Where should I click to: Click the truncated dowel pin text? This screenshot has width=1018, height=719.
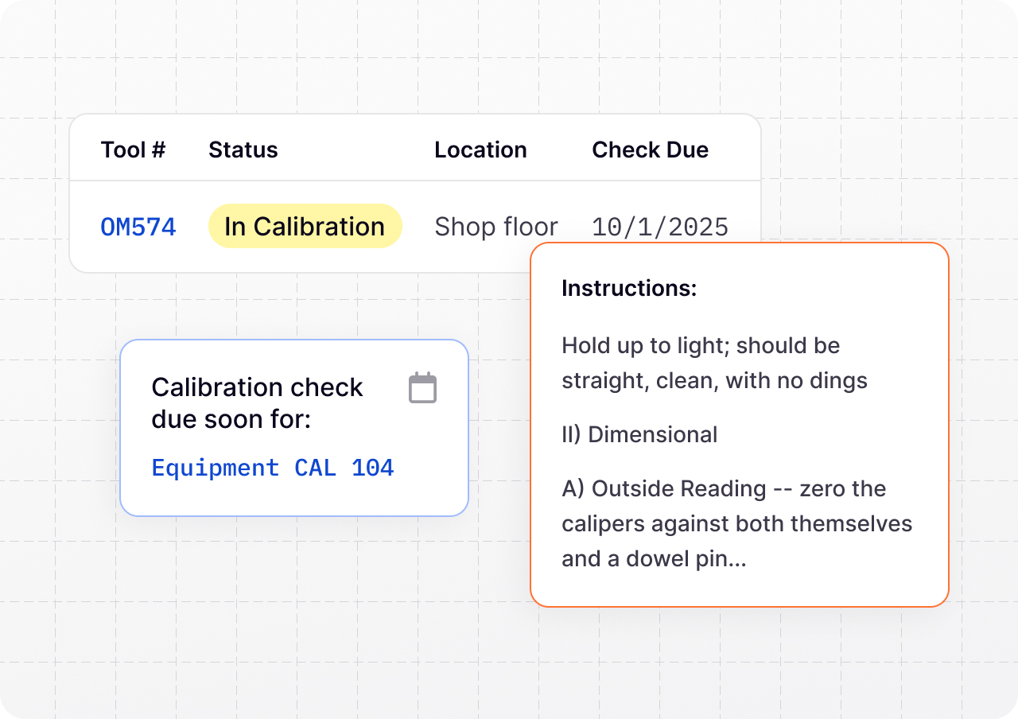click(653, 558)
